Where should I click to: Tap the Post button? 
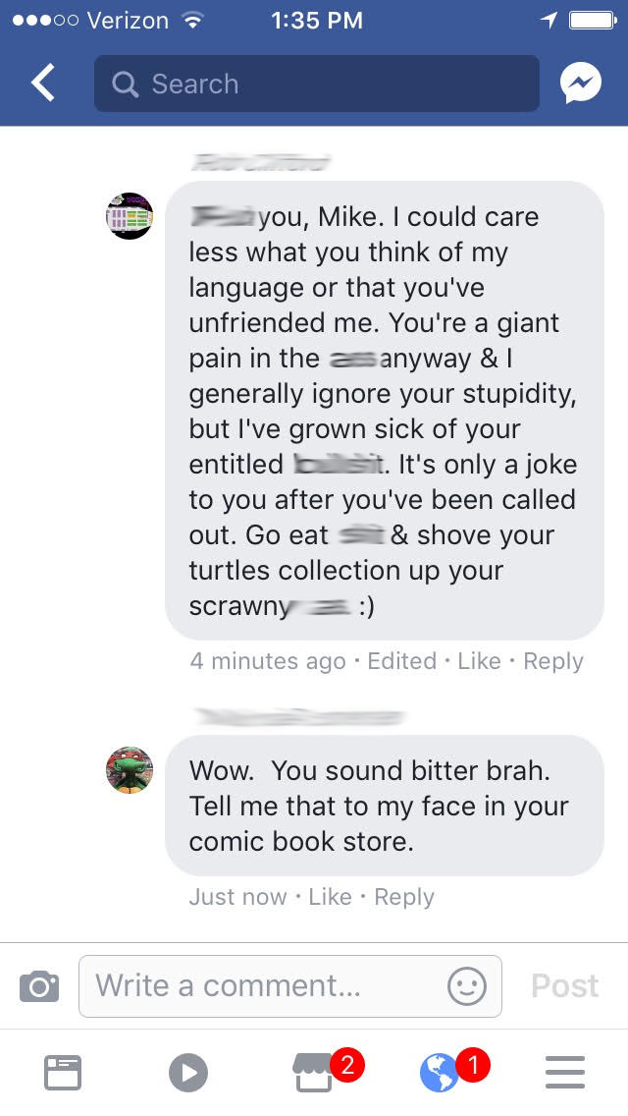coord(564,985)
